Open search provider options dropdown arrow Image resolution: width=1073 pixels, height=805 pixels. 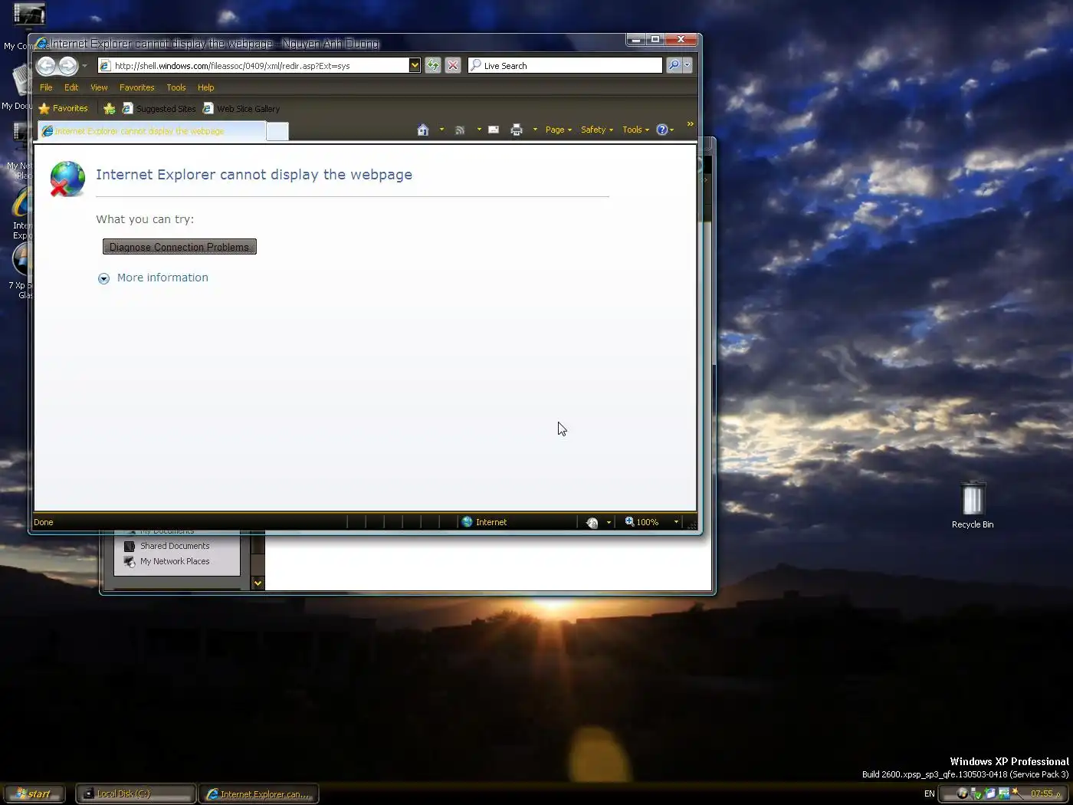pyautogui.click(x=687, y=66)
